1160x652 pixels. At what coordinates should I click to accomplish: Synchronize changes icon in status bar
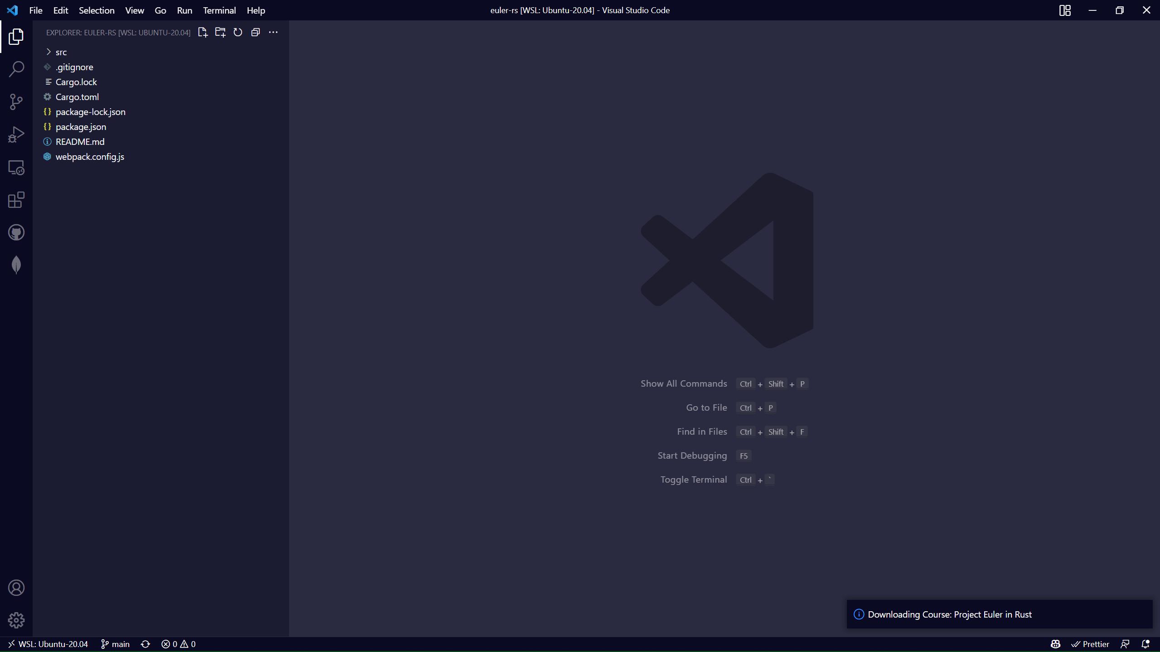click(145, 644)
